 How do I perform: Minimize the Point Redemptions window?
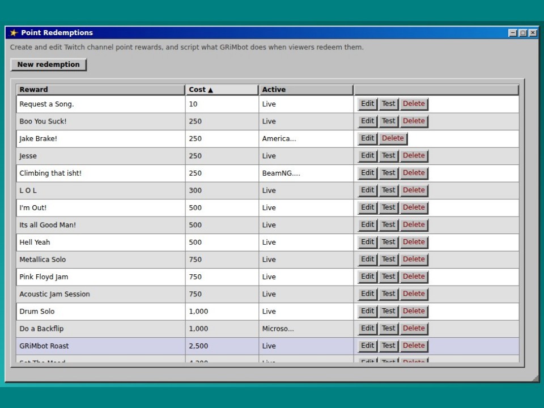coord(512,33)
